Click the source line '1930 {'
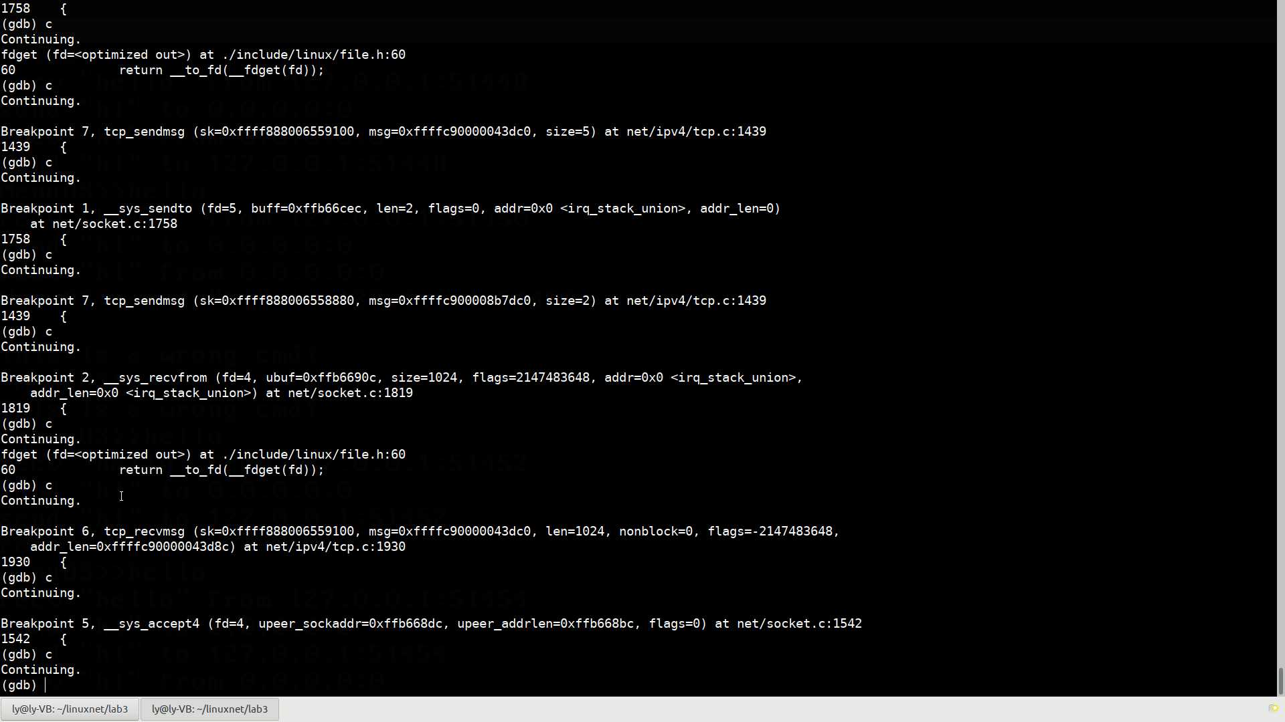 [x=34, y=562]
